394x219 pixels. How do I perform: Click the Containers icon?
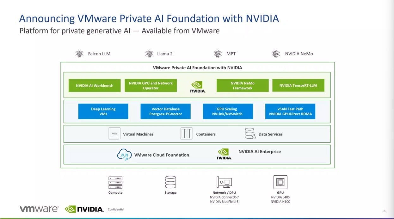(x=186, y=134)
